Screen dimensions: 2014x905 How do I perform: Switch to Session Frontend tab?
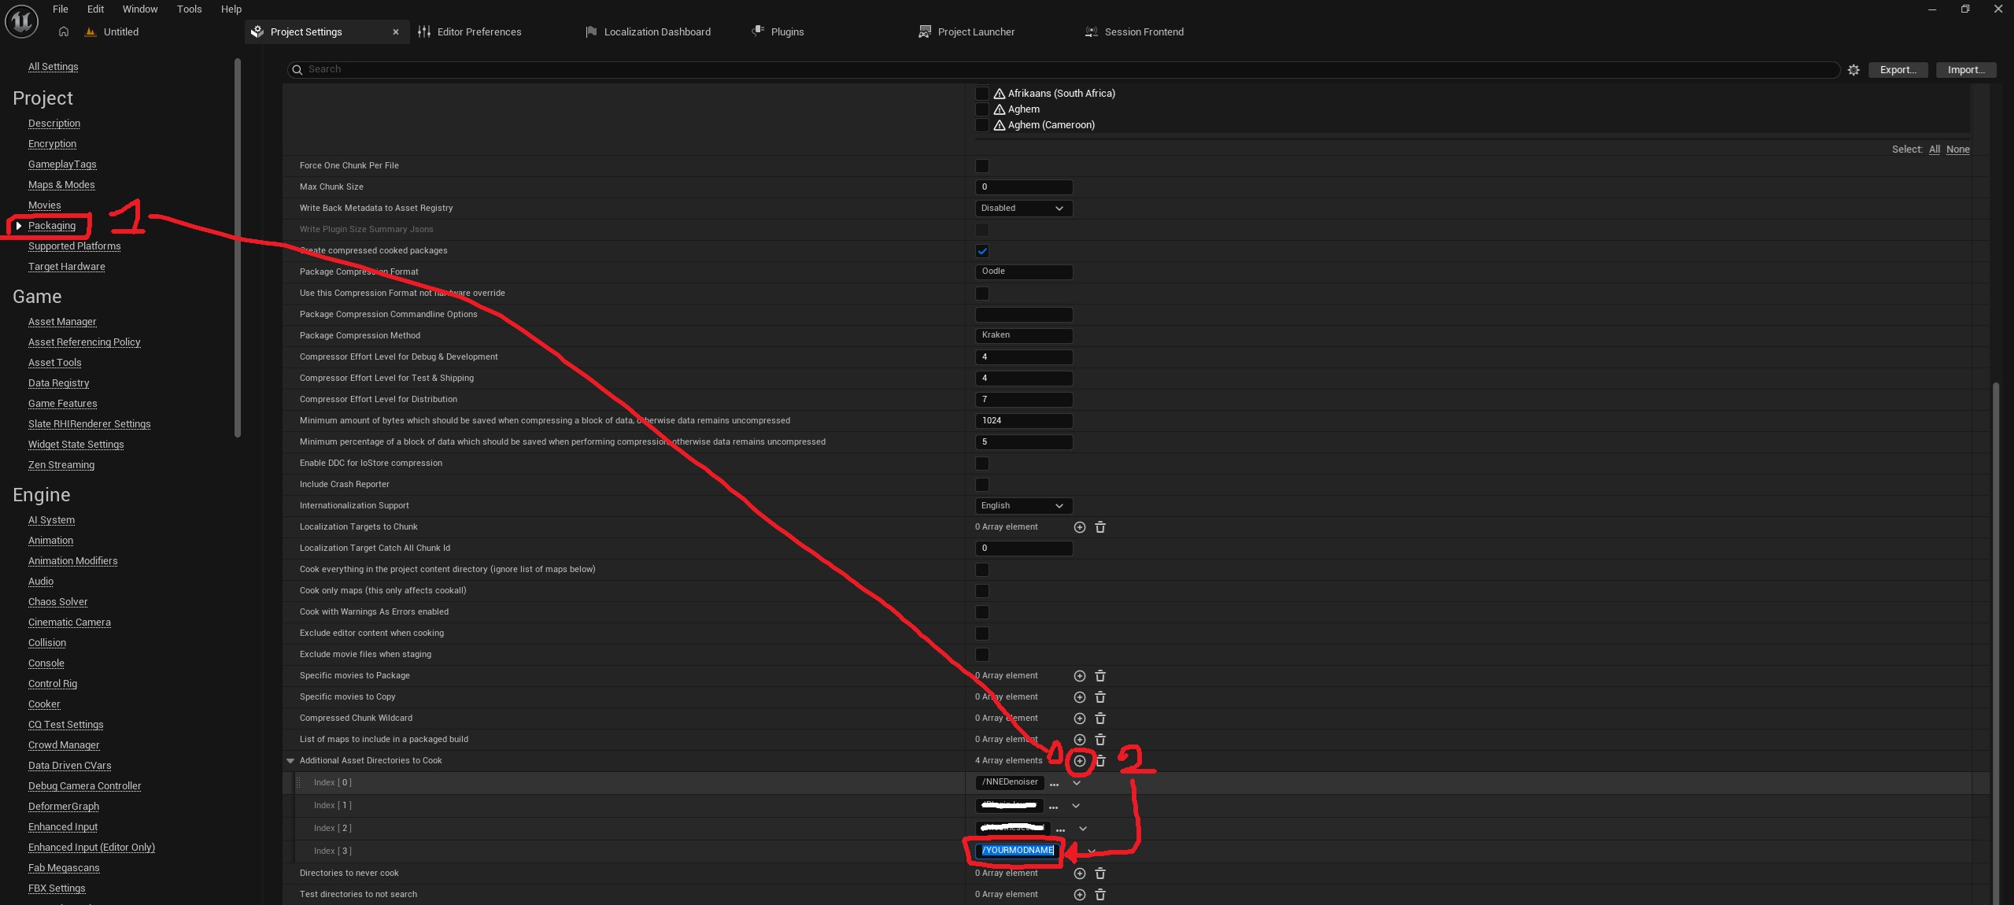click(x=1144, y=31)
